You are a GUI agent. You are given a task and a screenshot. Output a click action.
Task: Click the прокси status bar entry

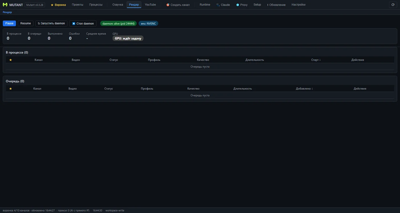coord(73,210)
